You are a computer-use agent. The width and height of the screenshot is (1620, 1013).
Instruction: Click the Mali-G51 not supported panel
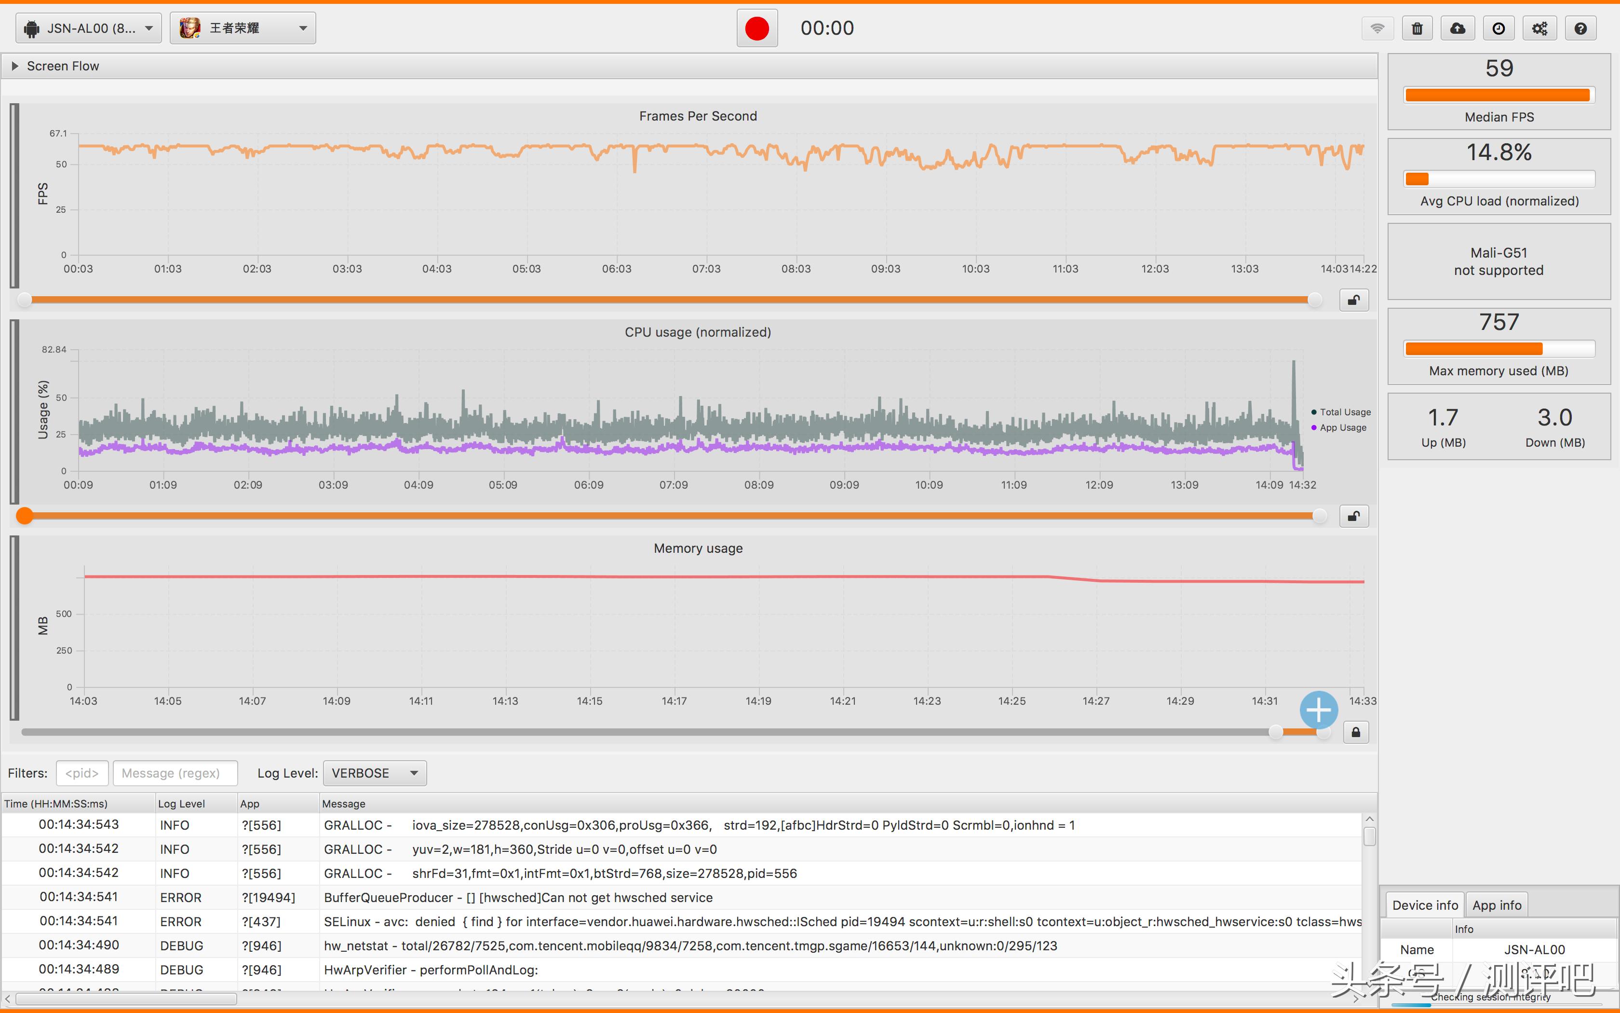(1499, 261)
